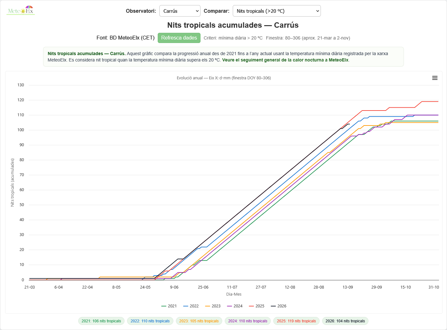Select the 2022: 110 nits tropicals badge
The width and height of the screenshot is (447, 330).
pyautogui.click(x=150, y=321)
